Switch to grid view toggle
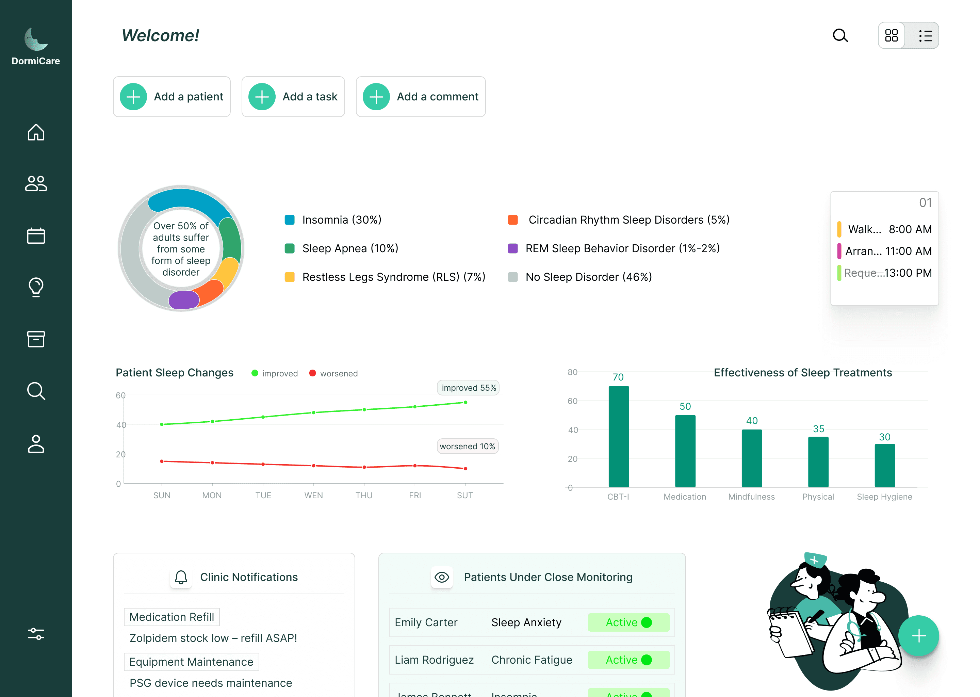 pos(891,35)
